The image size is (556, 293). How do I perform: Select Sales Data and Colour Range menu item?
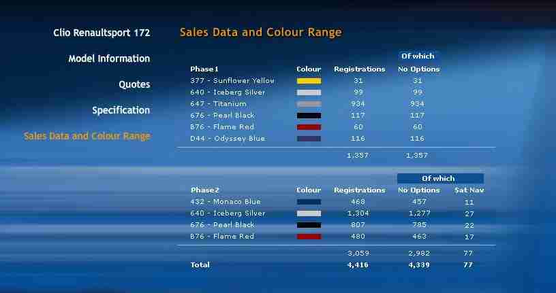(x=87, y=136)
